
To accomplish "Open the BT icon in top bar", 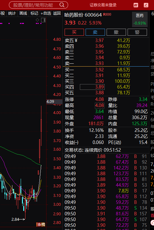I will (136, 5).
